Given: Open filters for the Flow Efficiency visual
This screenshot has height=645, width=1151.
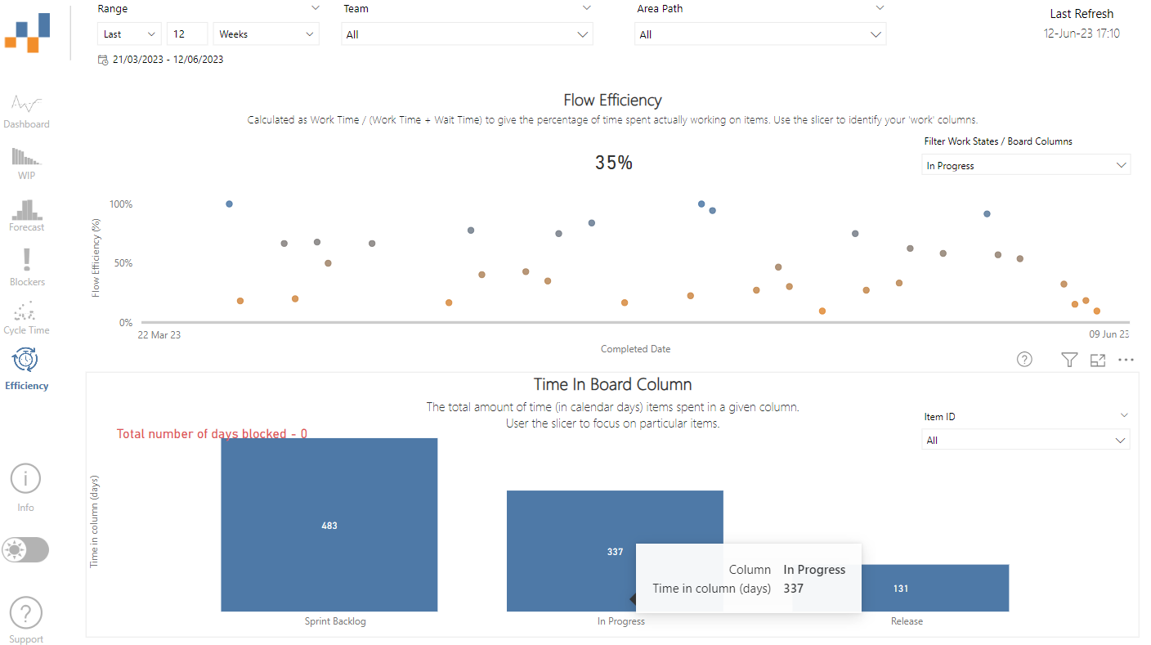Looking at the screenshot, I should (1069, 359).
